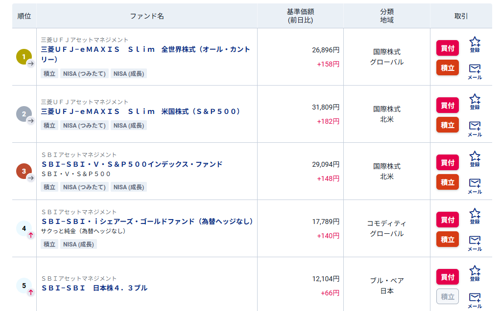500x311 pixels.
Task: Click the 17,789円 price value
Action: click(x=326, y=222)
